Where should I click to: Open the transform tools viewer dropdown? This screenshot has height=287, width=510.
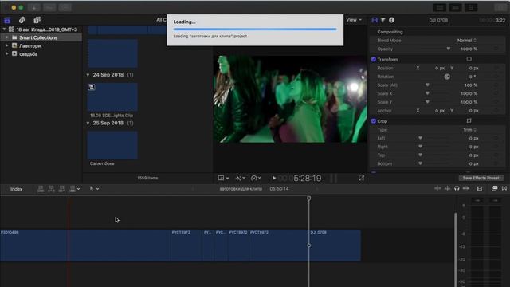coord(223,178)
